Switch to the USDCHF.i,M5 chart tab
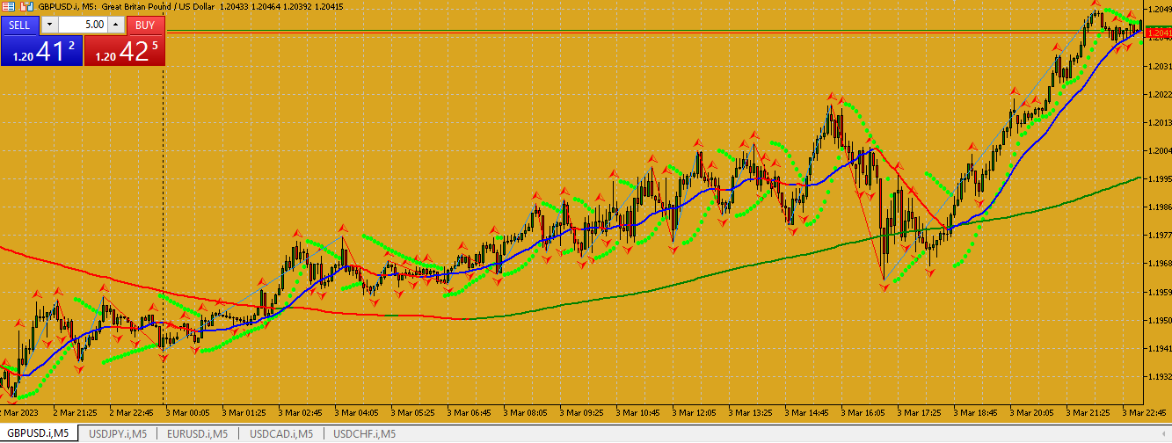This screenshot has height=443, width=1172. tap(364, 433)
